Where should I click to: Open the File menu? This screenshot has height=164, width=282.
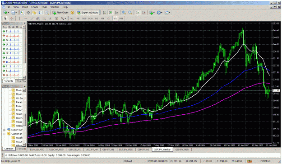tap(8, 7)
